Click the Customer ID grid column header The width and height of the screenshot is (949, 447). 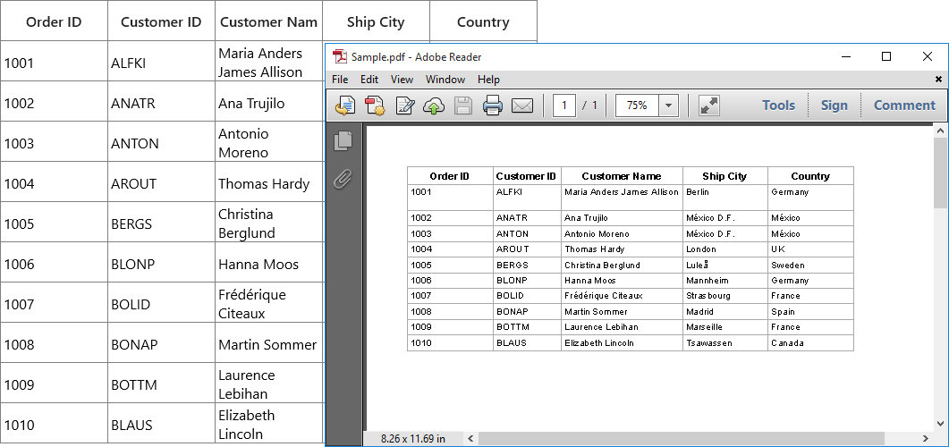[161, 21]
